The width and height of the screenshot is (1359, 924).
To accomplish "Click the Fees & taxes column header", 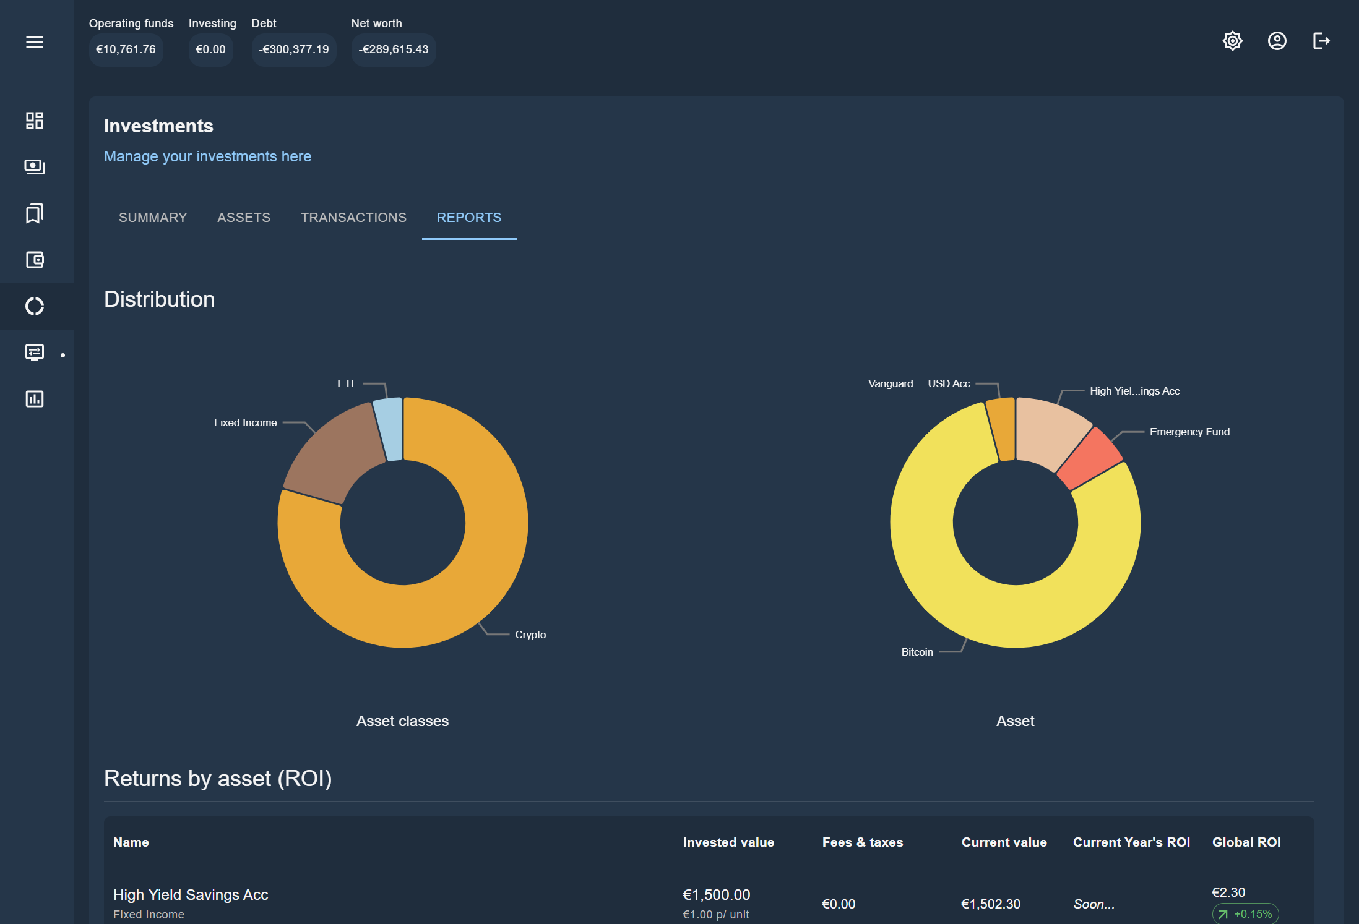I will pyautogui.click(x=863, y=842).
